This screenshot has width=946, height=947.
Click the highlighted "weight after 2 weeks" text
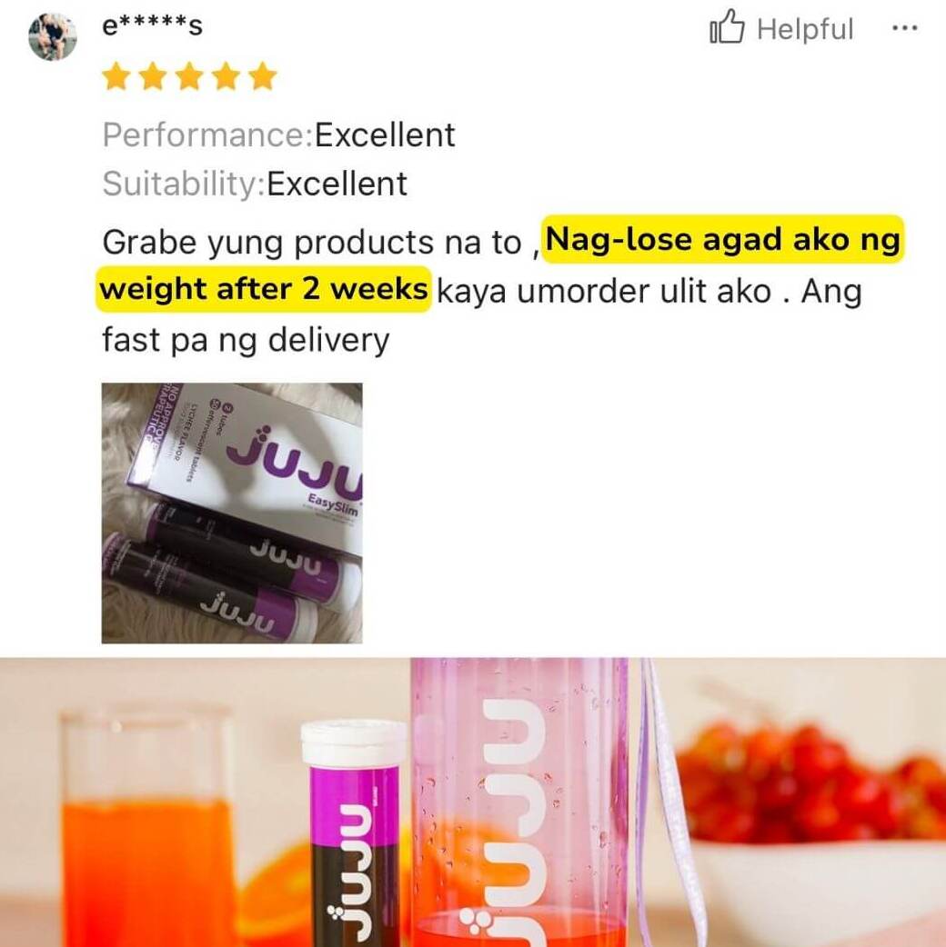(x=264, y=289)
